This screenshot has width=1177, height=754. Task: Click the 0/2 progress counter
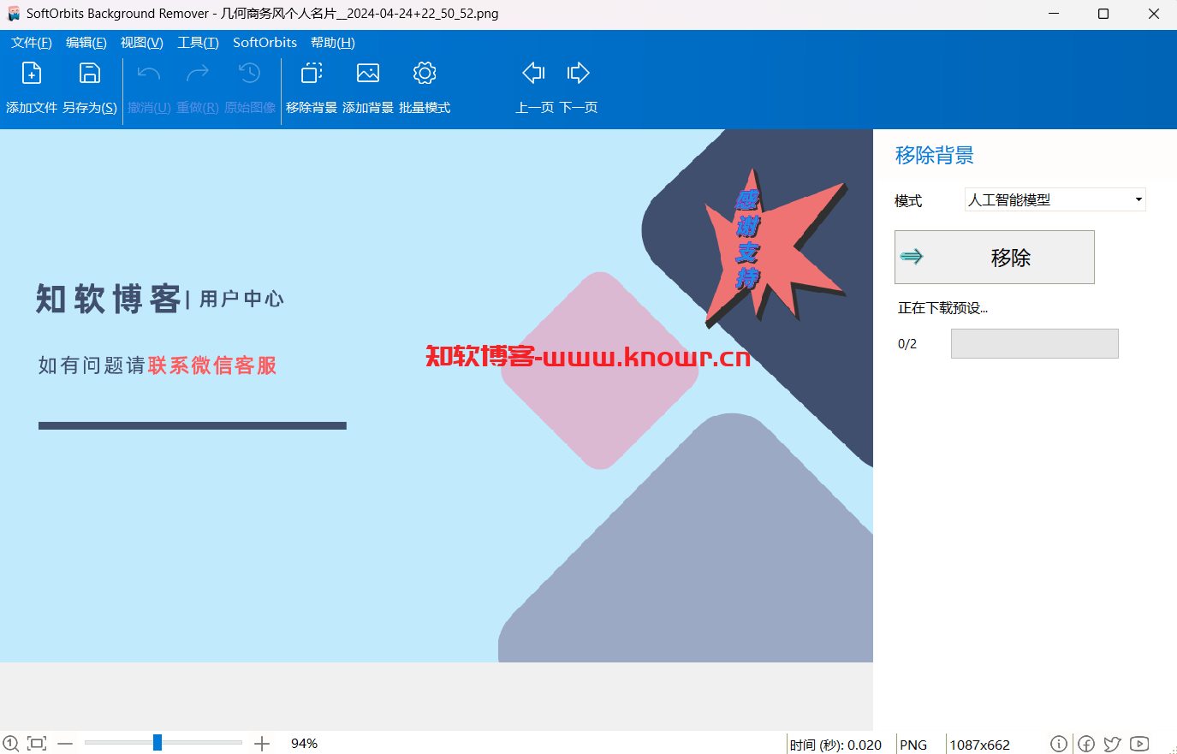click(907, 344)
